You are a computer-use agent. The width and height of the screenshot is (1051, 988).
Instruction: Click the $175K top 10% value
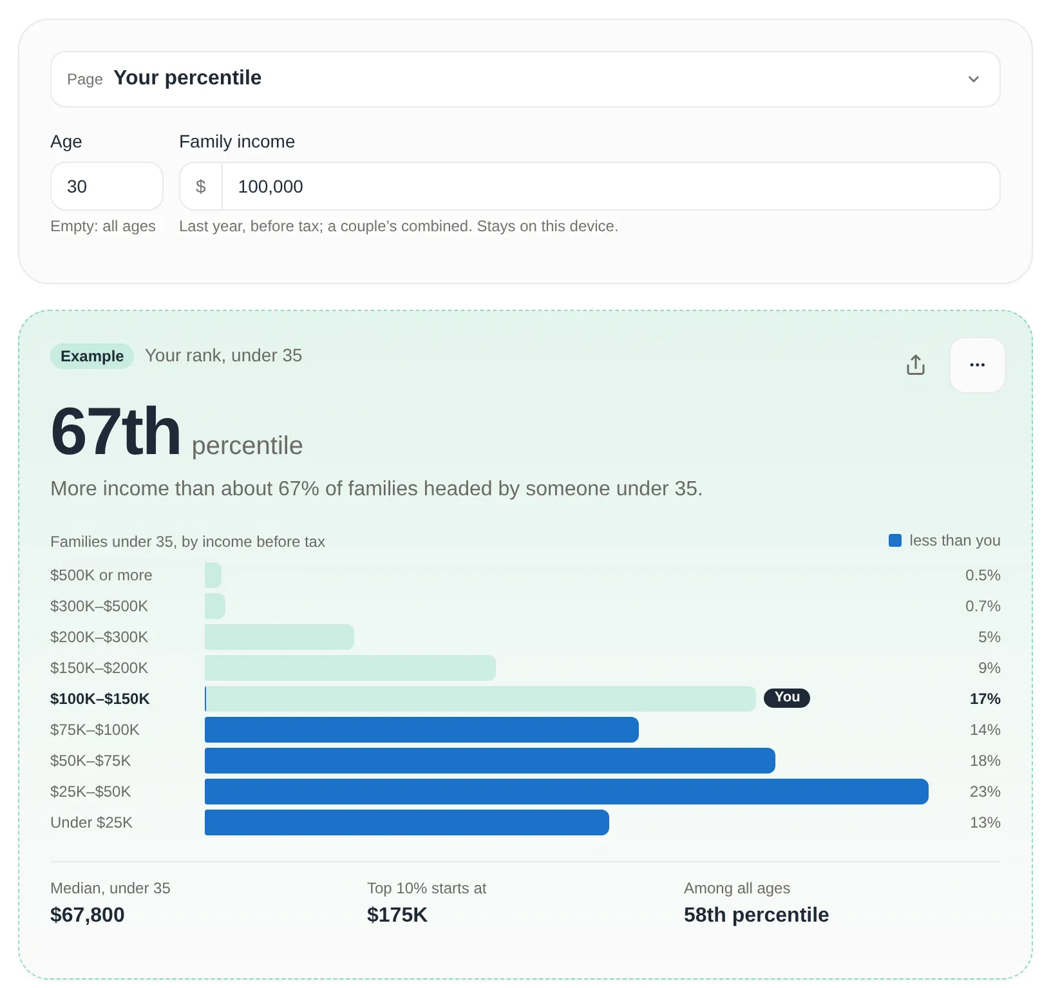397,915
